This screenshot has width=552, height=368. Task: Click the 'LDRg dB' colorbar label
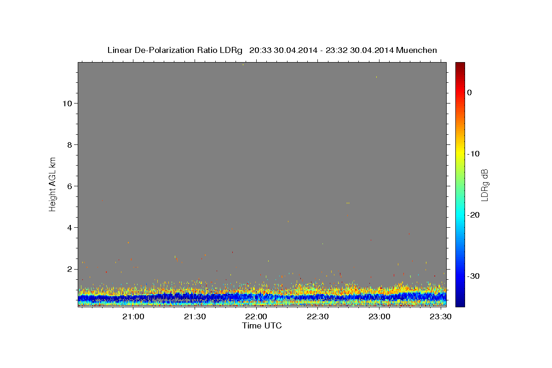[484, 185]
